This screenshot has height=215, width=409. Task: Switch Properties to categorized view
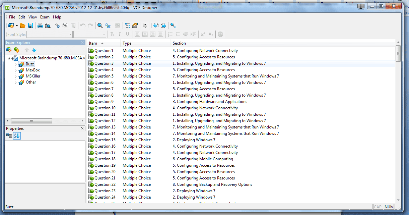pos(9,136)
